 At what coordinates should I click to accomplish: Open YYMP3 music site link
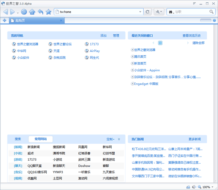click(x=58, y=172)
